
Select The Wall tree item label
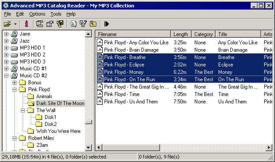[x=46, y=110]
